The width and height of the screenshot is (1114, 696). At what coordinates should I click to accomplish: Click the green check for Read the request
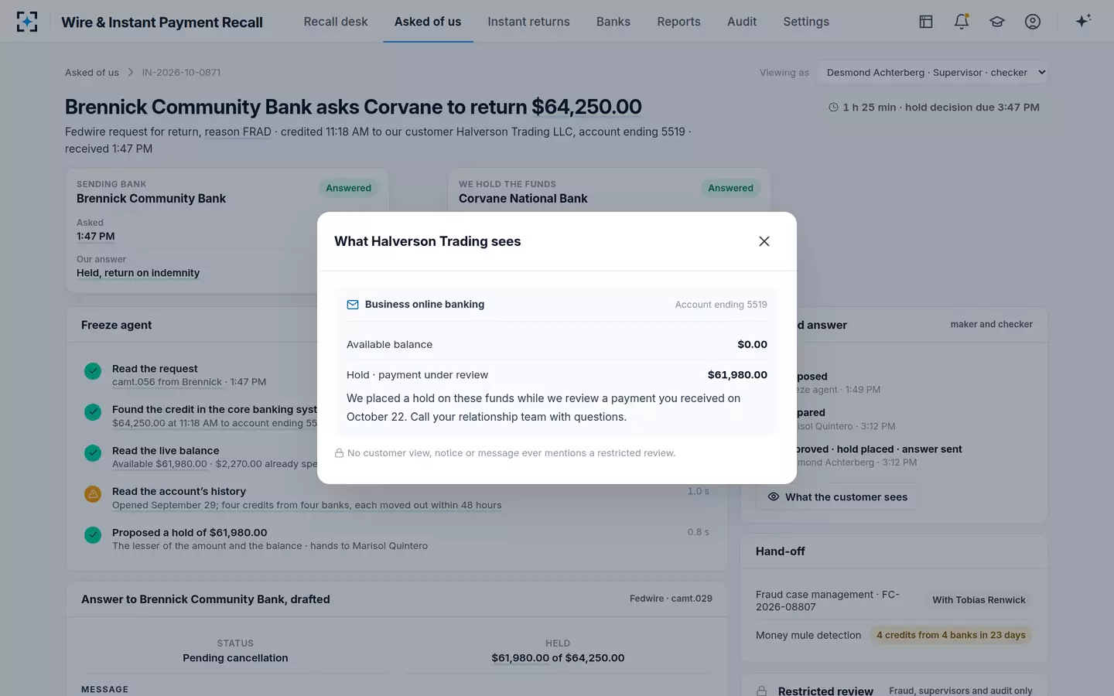[x=93, y=371]
